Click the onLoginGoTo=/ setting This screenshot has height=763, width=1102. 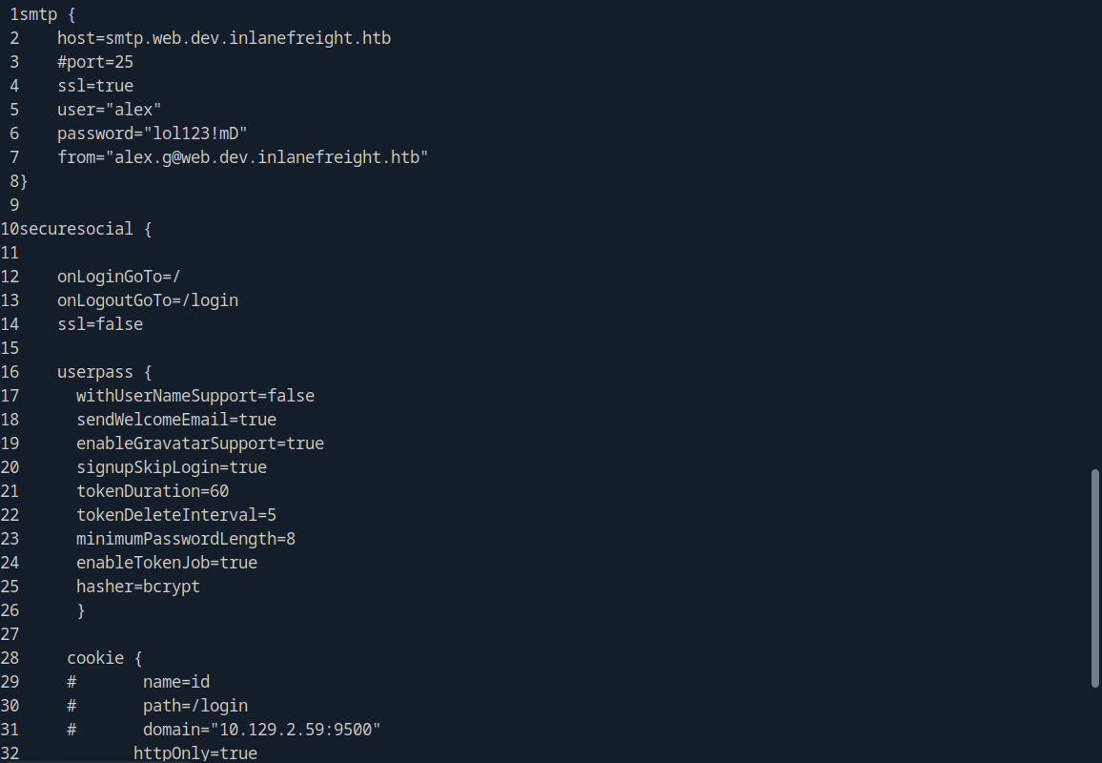(118, 277)
